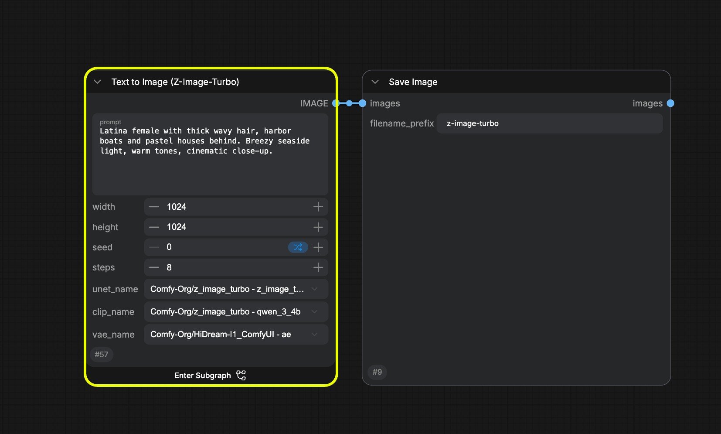Decrease the height value
The image size is (721, 434).
[154, 227]
